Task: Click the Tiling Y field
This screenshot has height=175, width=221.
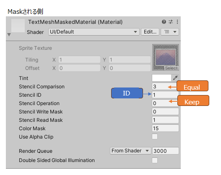Action: click(130, 60)
